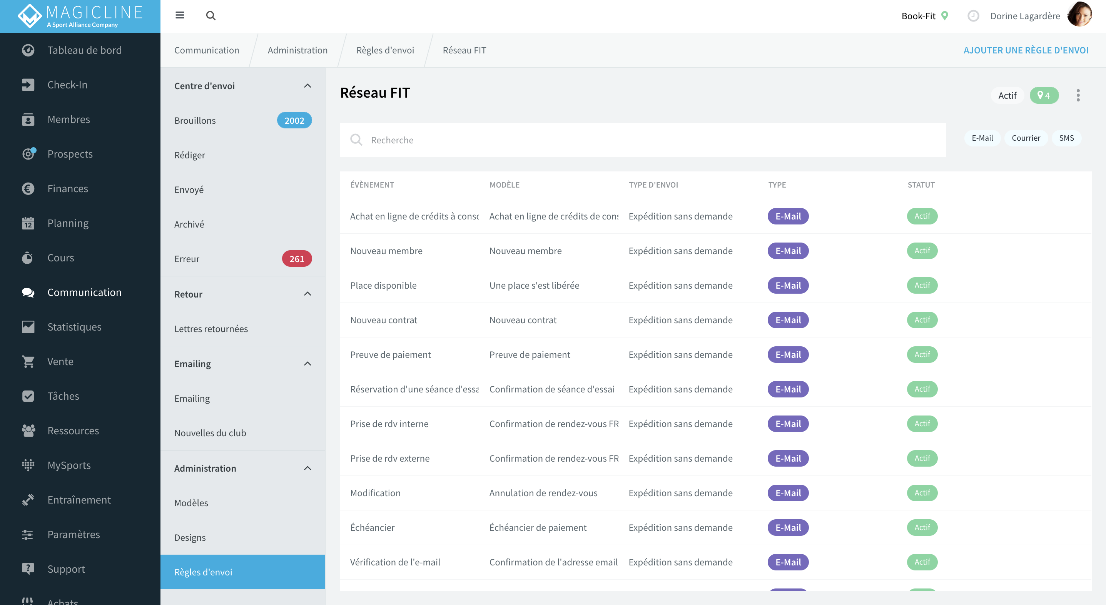The image size is (1106, 605).
Task: Click the Évènement column header
Action: (372, 185)
